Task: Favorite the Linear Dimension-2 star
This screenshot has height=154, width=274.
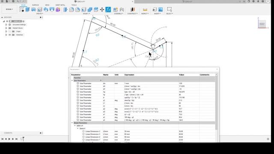Action: pos(83,131)
